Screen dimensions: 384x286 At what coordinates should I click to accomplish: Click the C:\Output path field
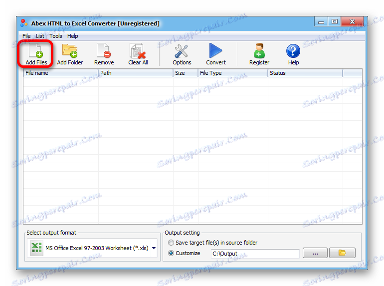[255, 254]
